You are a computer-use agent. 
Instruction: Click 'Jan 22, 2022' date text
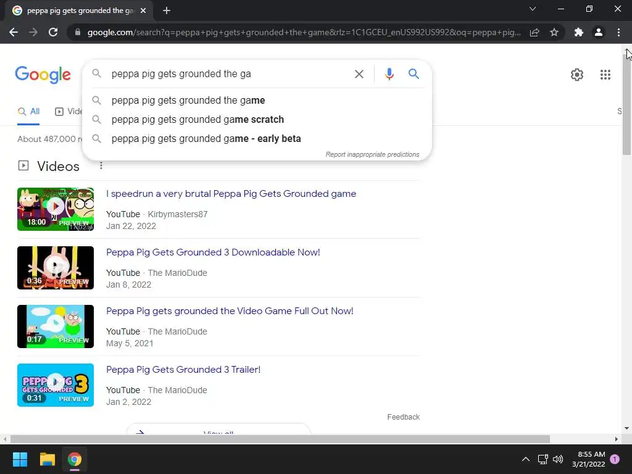coord(131,226)
